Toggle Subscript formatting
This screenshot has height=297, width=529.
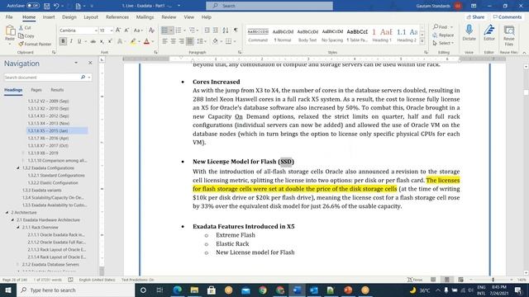tap(102, 41)
